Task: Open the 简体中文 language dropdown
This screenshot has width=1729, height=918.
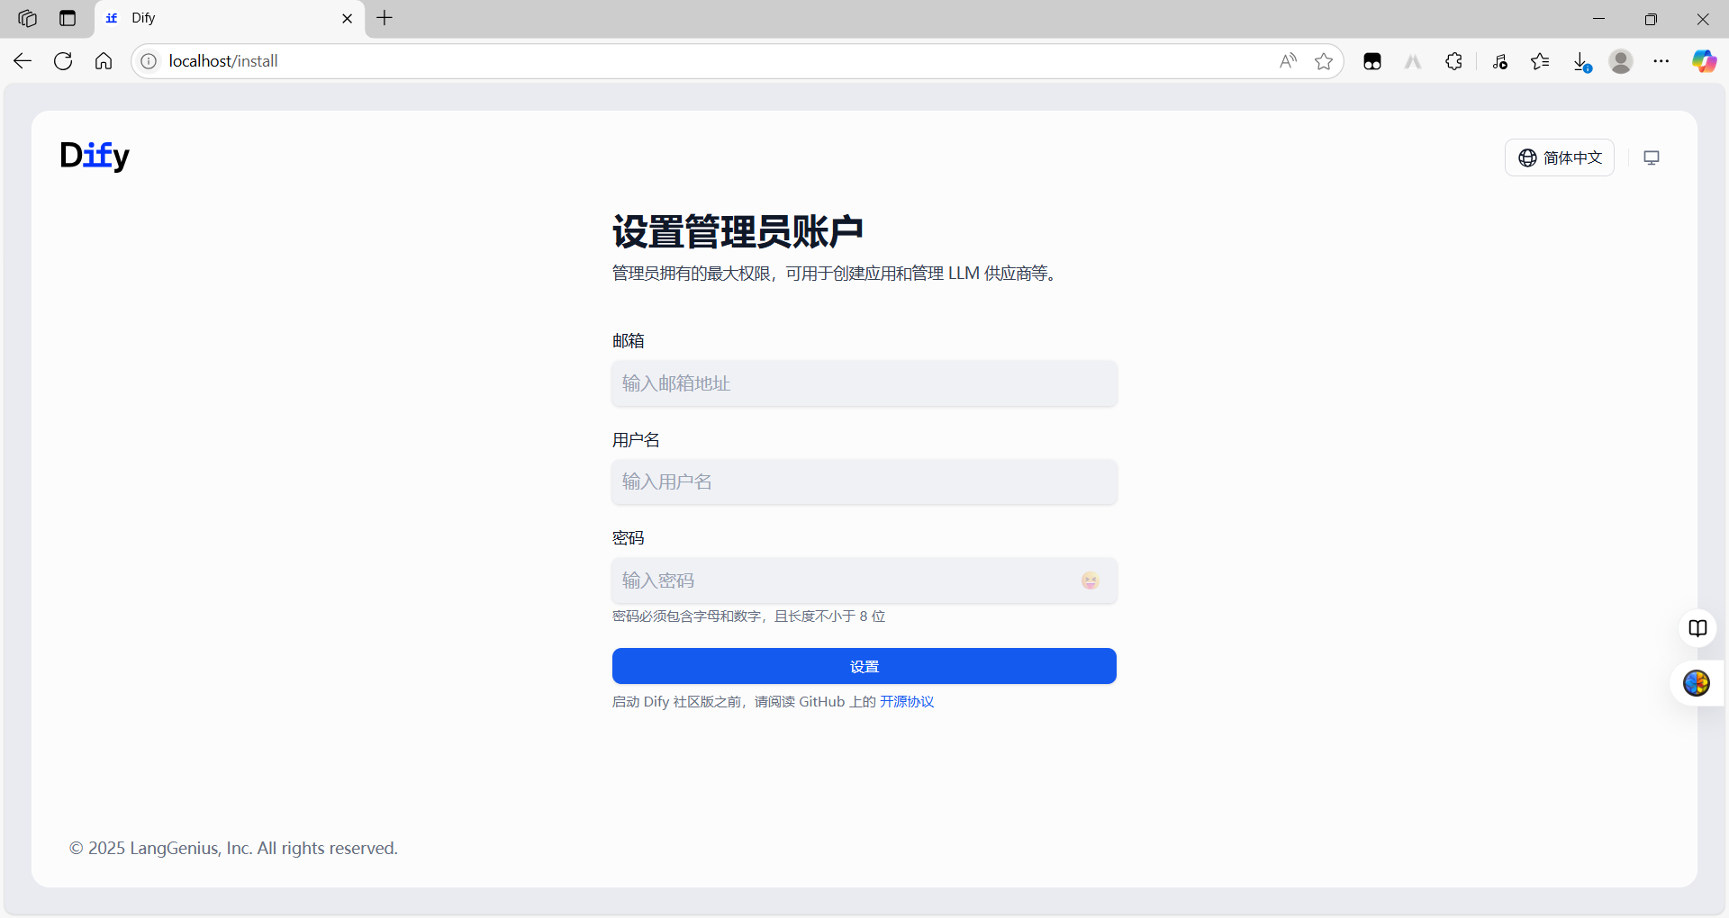Action: tap(1560, 157)
